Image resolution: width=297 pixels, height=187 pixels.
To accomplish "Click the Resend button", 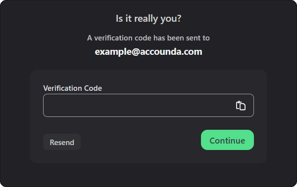I will [x=62, y=142].
